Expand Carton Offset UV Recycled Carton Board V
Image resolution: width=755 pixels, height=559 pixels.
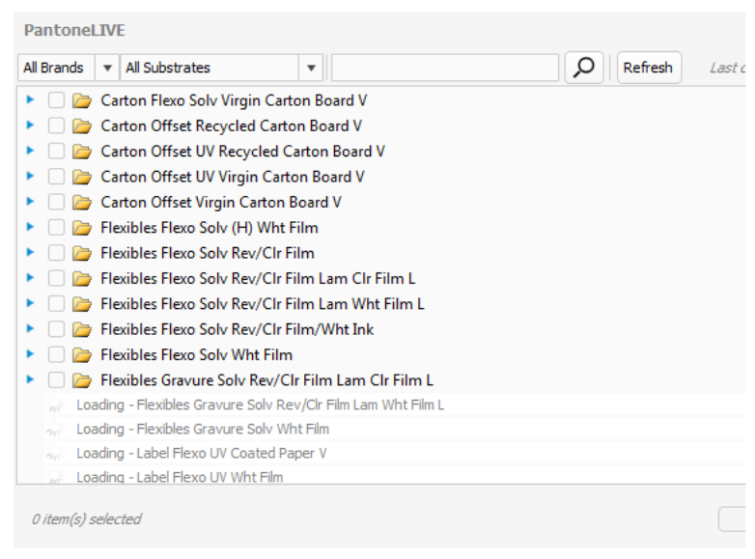pyautogui.click(x=30, y=151)
